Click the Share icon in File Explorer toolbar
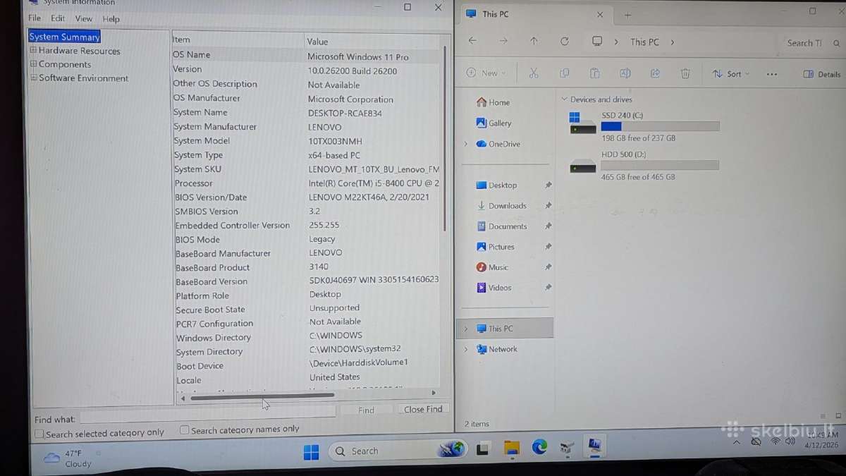Image resolution: width=846 pixels, height=476 pixels. click(x=655, y=73)
